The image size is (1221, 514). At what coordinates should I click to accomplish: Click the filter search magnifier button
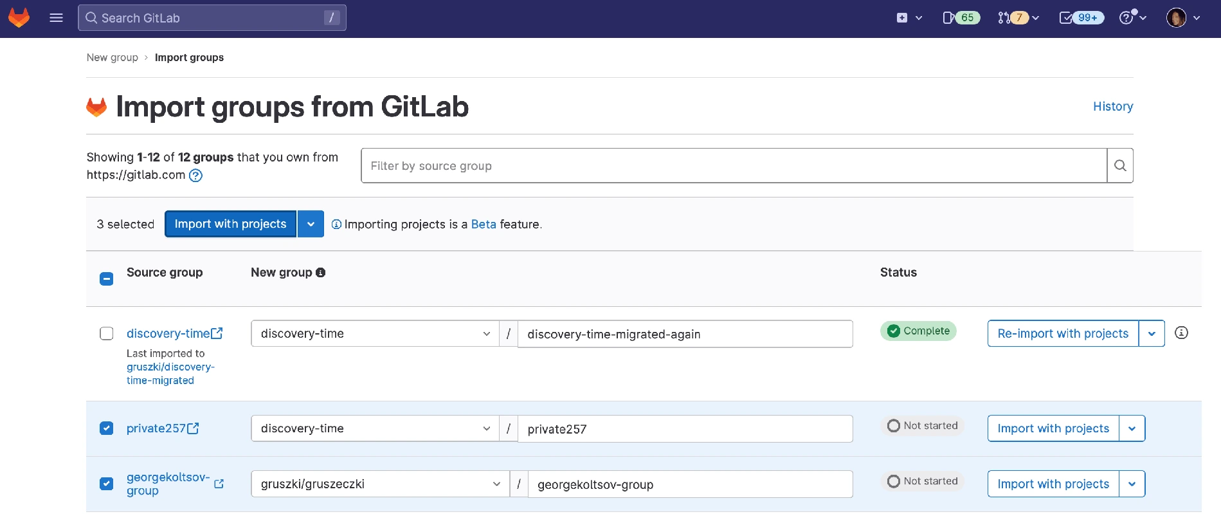1120,165
